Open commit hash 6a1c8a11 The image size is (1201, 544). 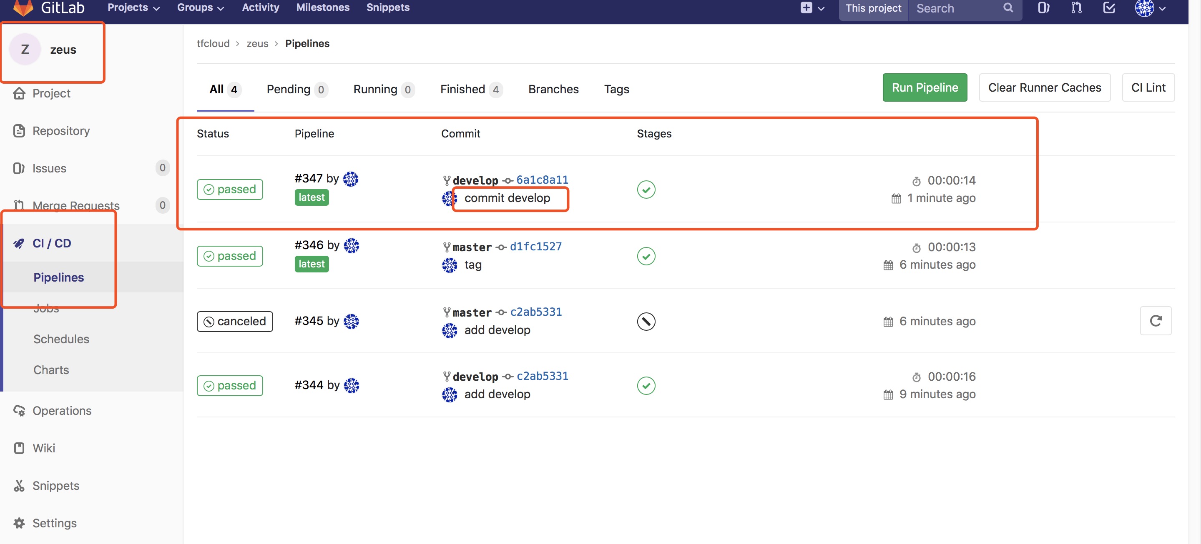(542, 180)
